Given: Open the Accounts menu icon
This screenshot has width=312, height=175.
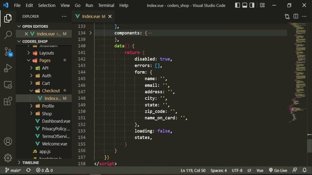Looking at the screenshot, I should (8, 141).
